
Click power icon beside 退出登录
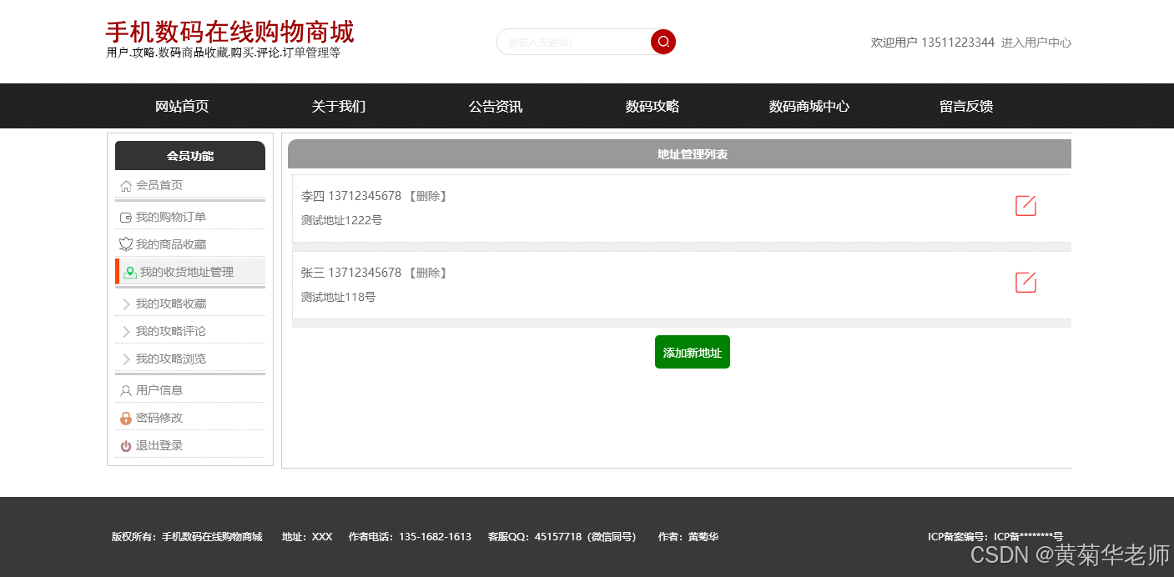pyautogui.click(x=126, y=446)
